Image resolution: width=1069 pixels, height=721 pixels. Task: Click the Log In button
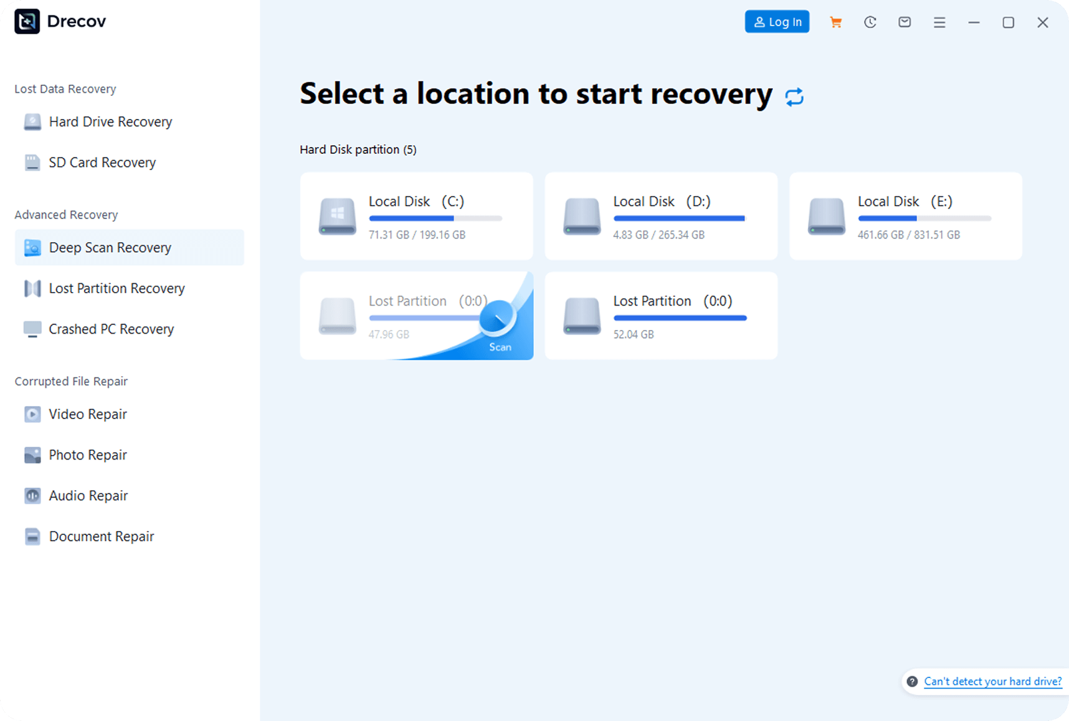click(777, 22)
